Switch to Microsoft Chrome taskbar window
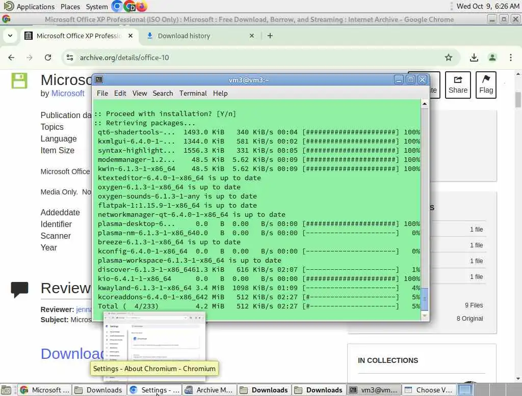The image size is (522, 396). point(45,390)
